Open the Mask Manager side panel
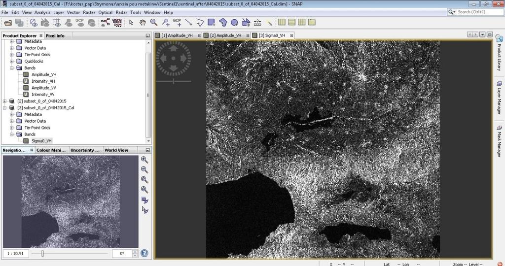This screenshot has width=505, height=266. point(499,141)
